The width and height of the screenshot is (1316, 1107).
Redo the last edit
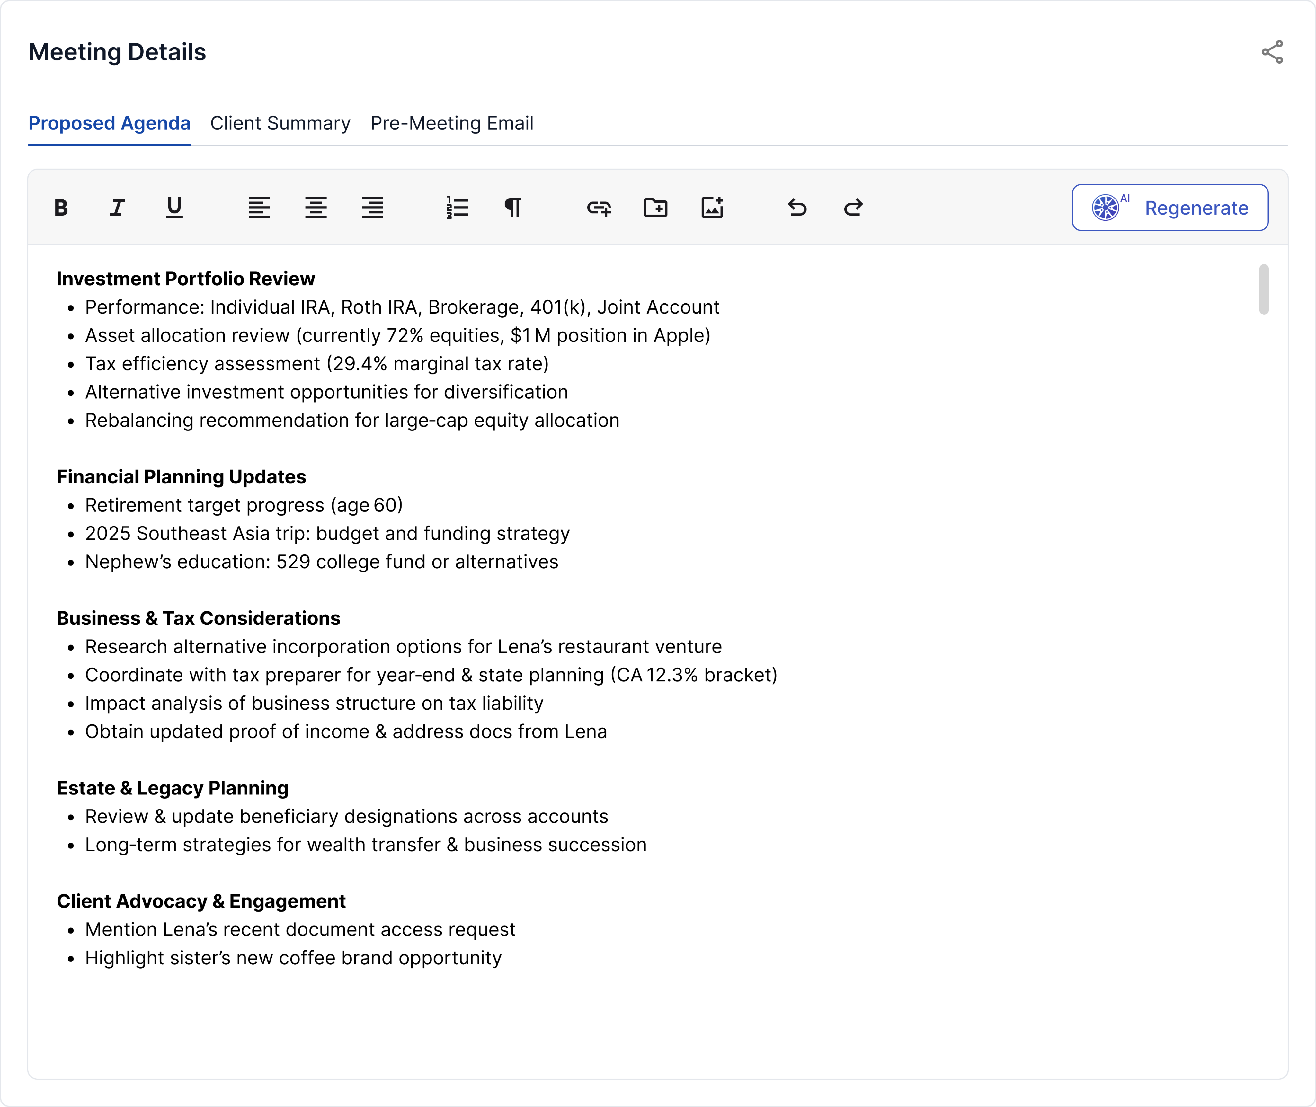(x=853, y=208)
